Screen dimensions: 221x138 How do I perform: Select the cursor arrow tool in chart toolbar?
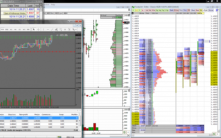coord(34,29)
